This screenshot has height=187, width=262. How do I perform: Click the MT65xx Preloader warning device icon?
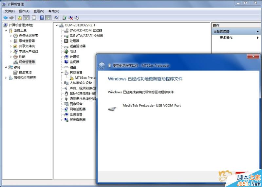pos(71,78)
